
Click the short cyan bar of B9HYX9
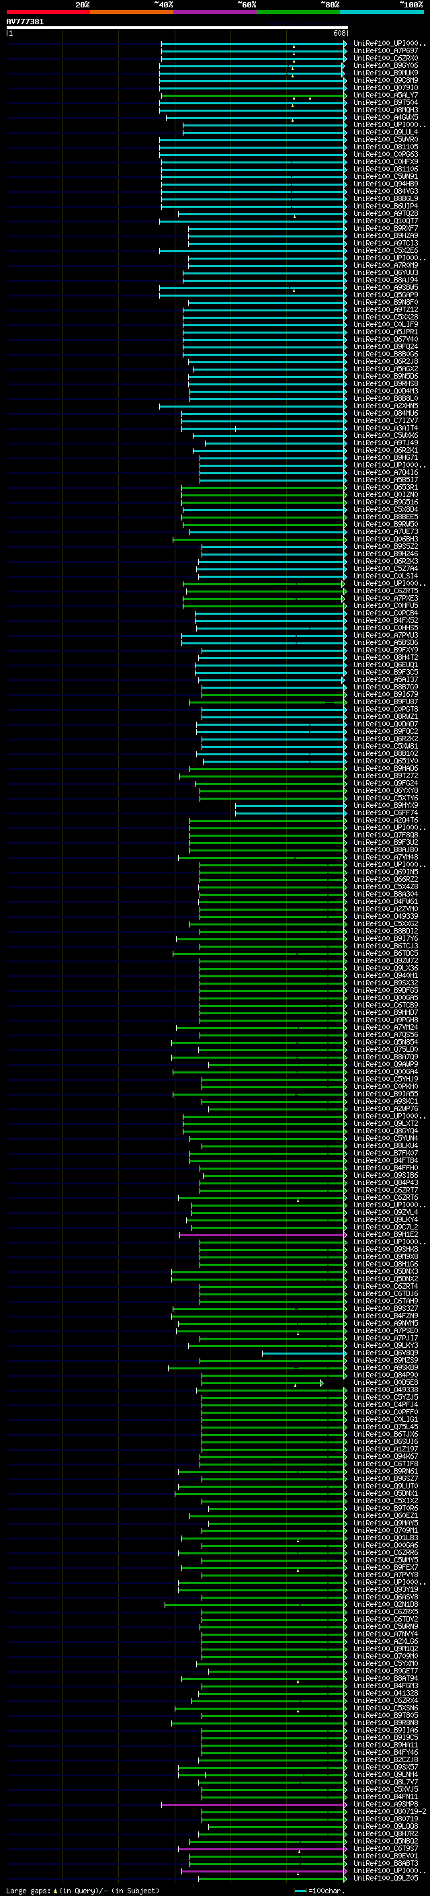pos(290,806)
